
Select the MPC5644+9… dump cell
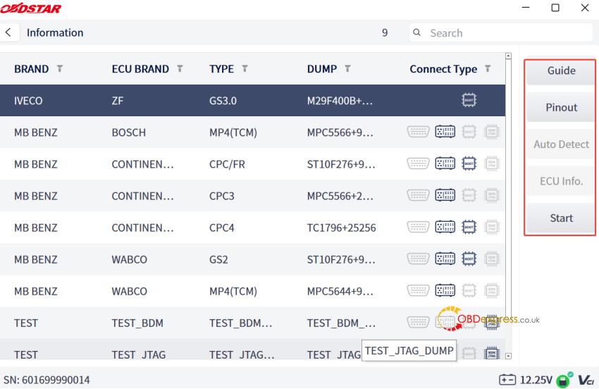340,291
